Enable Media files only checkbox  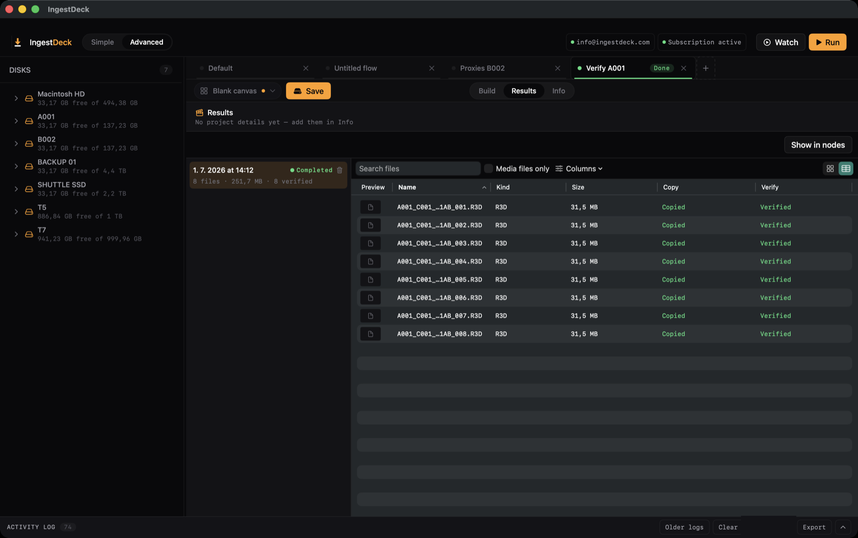[489, 169]
